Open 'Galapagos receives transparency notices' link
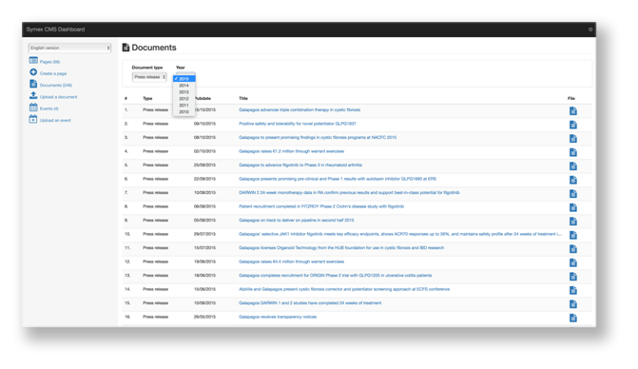 pos(278,317)
